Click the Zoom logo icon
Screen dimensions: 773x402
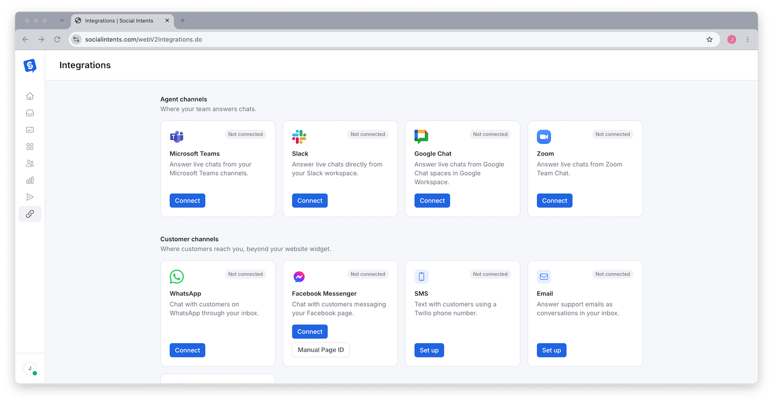pos(544,137)
